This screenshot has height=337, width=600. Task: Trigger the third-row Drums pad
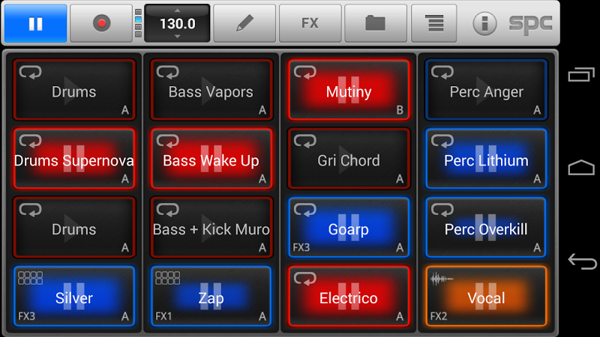tap(74, 228)
